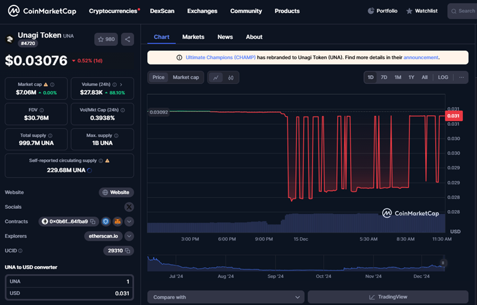
Task: Select 1M time range
Action: (x=398, y=78)
